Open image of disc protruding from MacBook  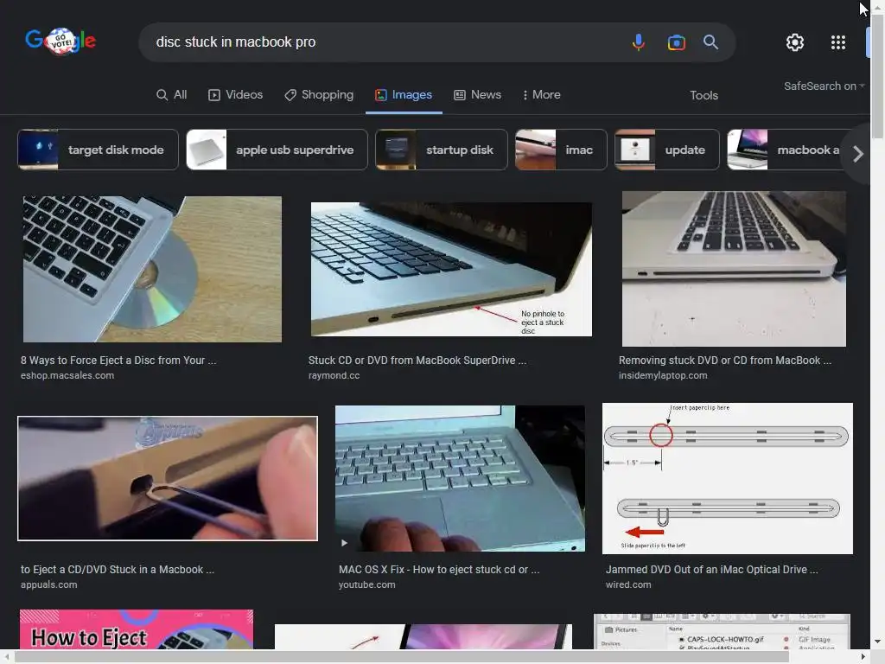tap(152, 269)
